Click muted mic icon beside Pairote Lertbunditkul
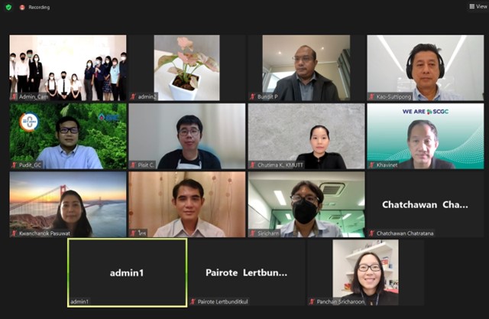The width and height of the screenshot is (489, 319). [193, 301]
